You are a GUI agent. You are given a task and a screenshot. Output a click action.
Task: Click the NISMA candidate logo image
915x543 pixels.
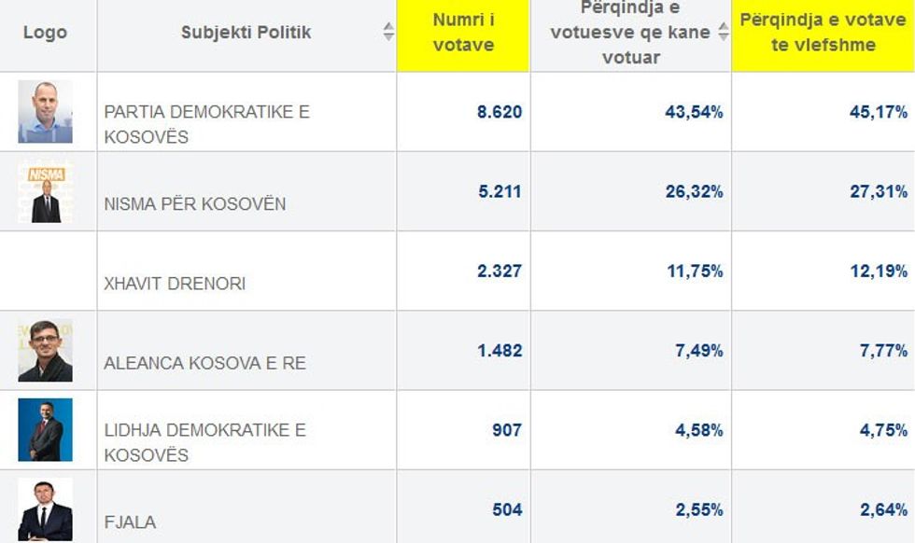tap(45, 192)
